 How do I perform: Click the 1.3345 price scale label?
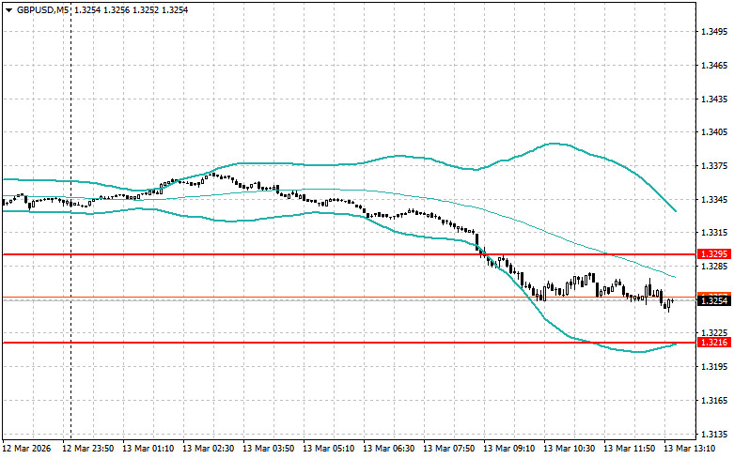point(714,200)
